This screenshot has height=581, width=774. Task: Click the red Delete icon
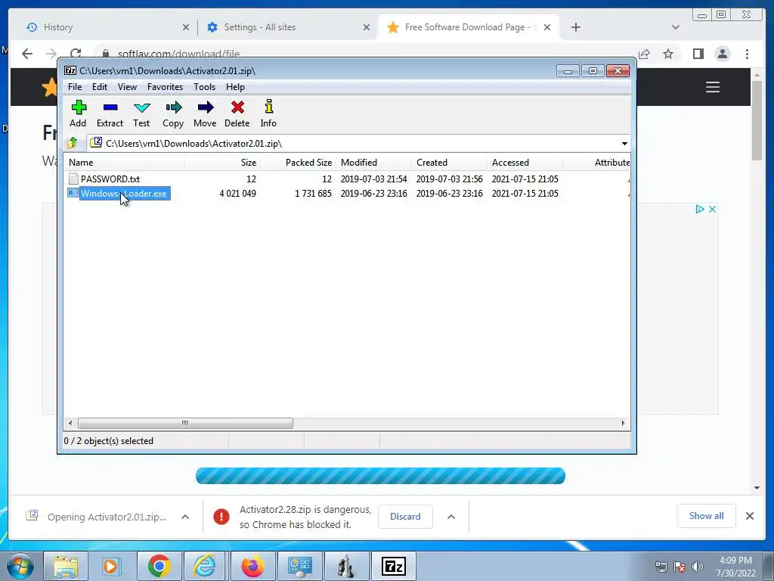coord(237,113)
